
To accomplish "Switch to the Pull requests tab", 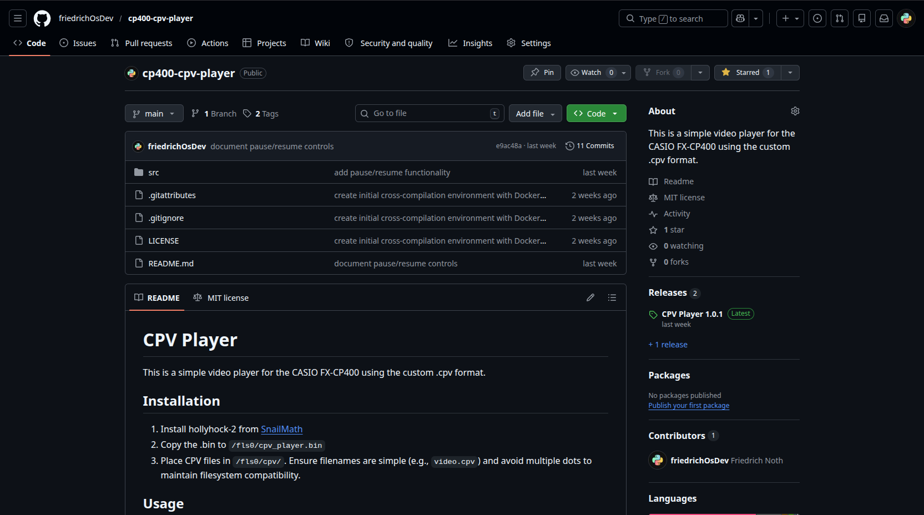I will click(142, 43).
